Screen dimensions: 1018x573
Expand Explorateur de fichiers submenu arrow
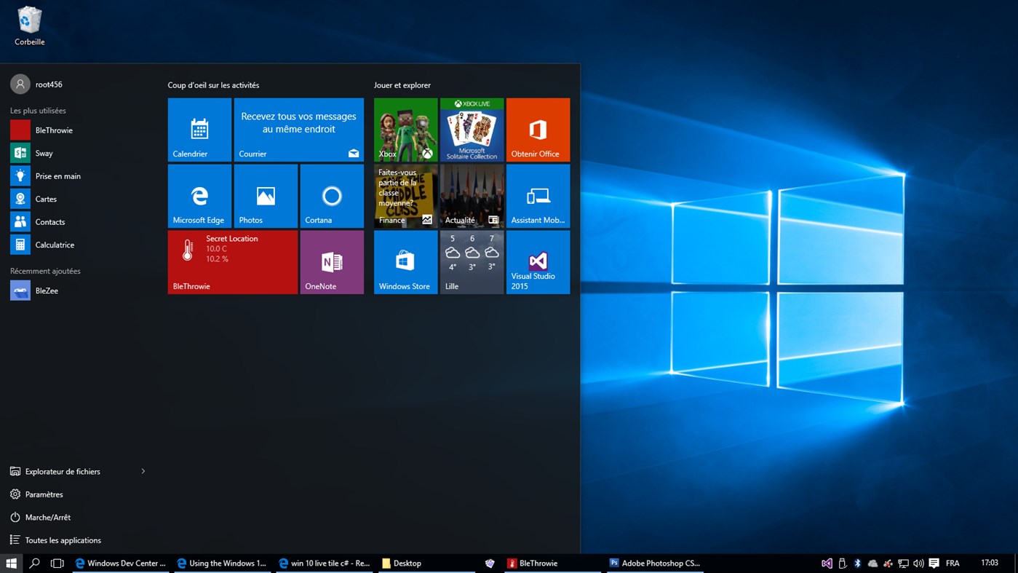coord(143,471)
